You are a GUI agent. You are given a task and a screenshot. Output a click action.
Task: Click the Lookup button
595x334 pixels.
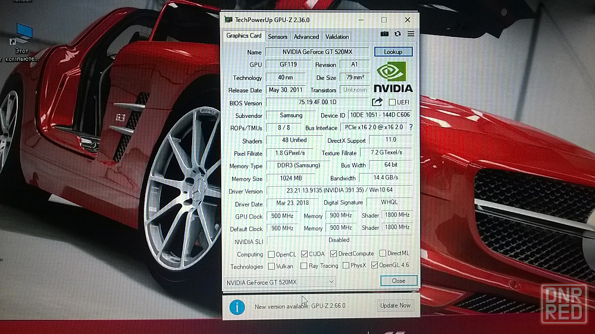(393, 52)
